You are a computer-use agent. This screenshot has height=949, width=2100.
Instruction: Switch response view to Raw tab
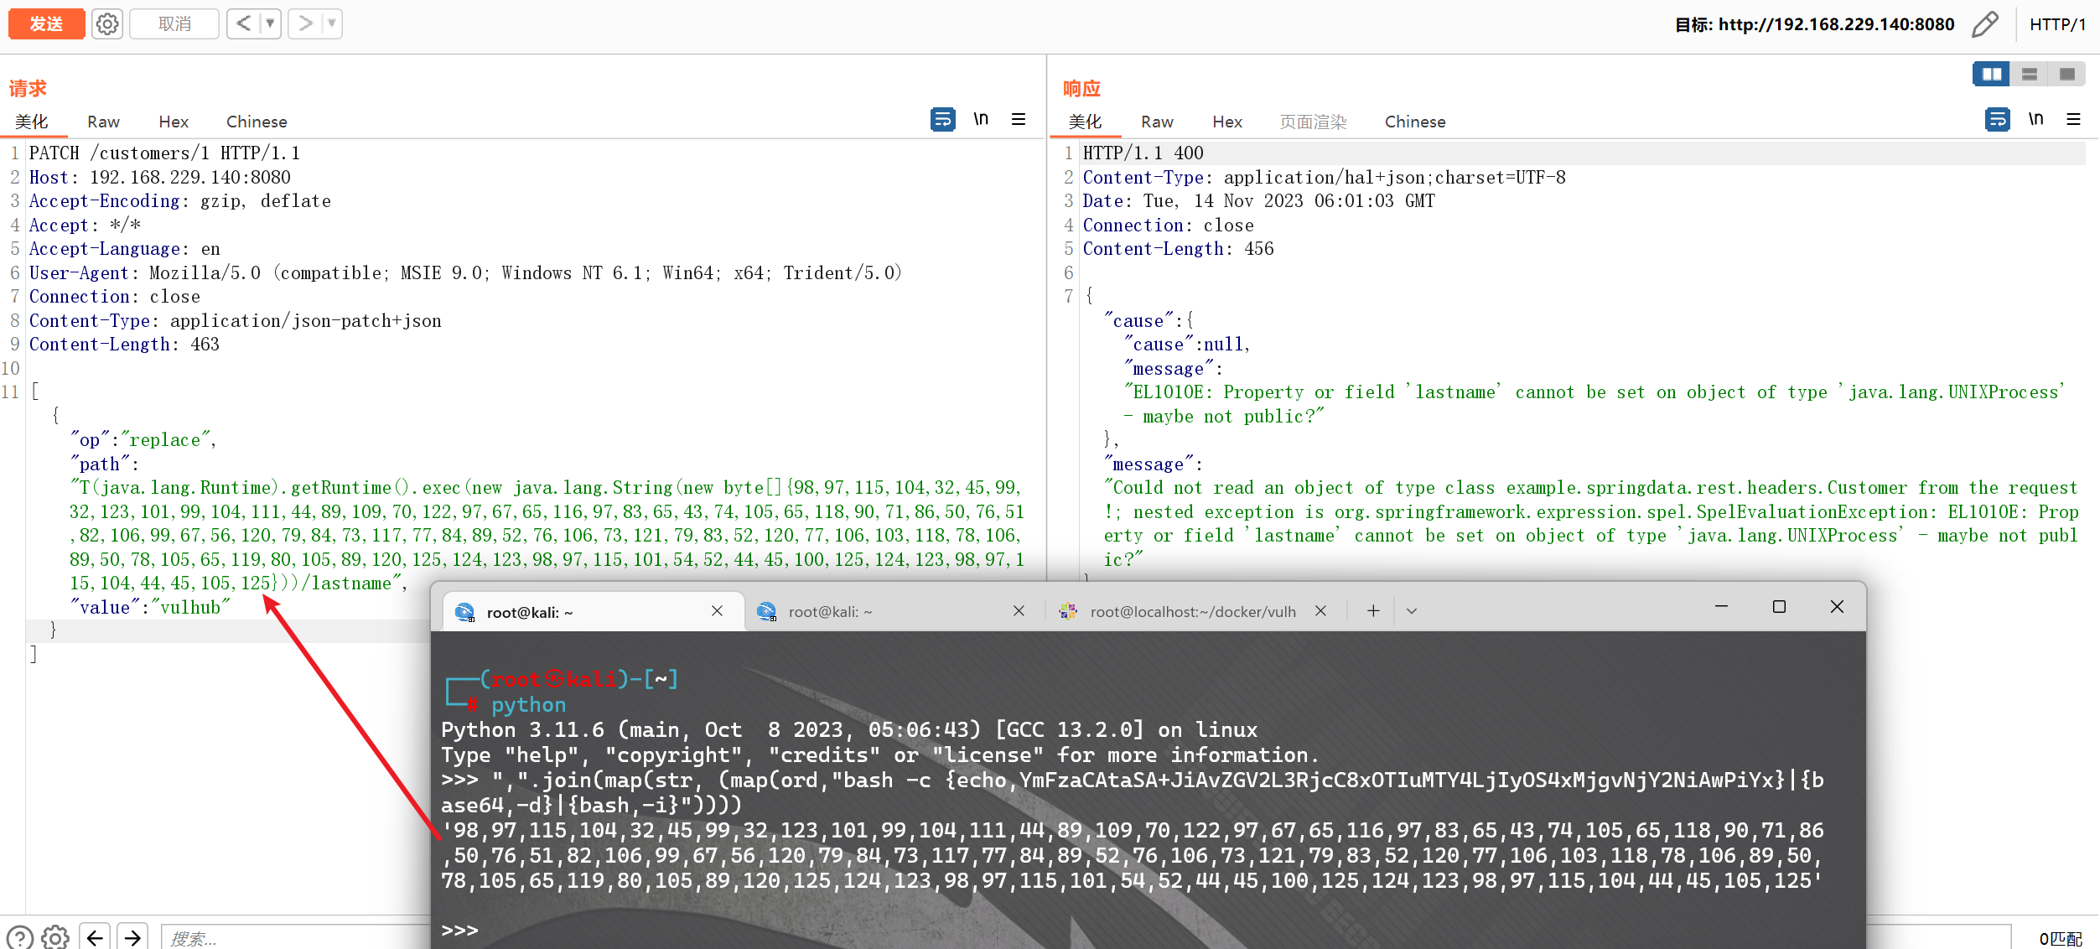coord(1157,122)
